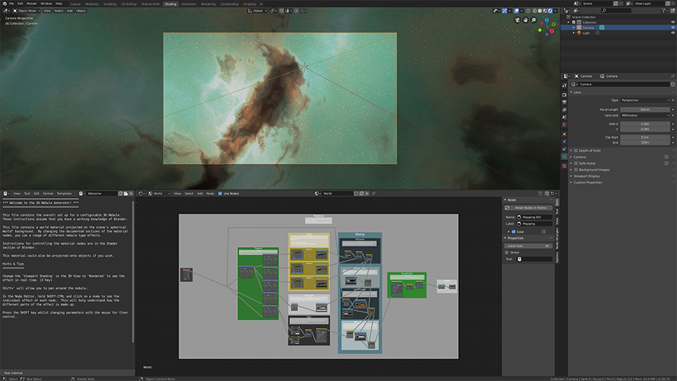The height and width of the screenshot is (381, 677).
Task: Expand the Viewport Display panel
Action: 587,176
